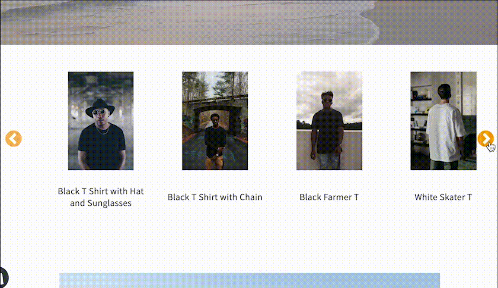Click the white t-shirt in the fourth photo
498x288 pixels.
coord(446,132)
